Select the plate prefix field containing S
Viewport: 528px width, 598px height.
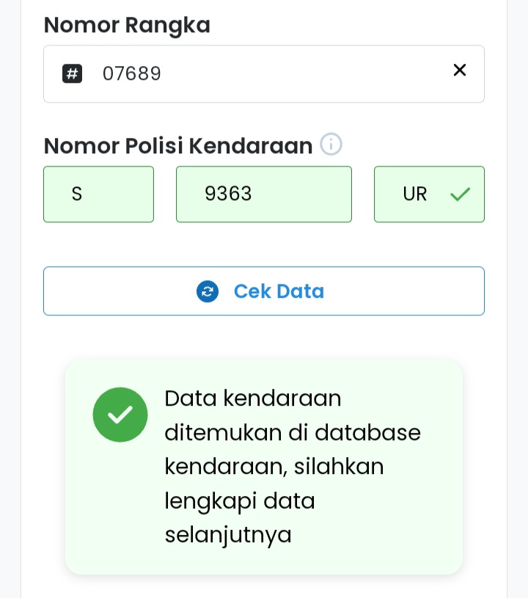point(98,194)
